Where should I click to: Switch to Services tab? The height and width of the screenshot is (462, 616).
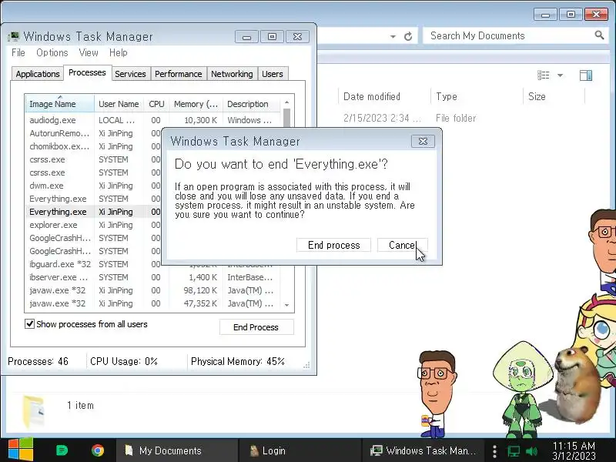point(130,74)
